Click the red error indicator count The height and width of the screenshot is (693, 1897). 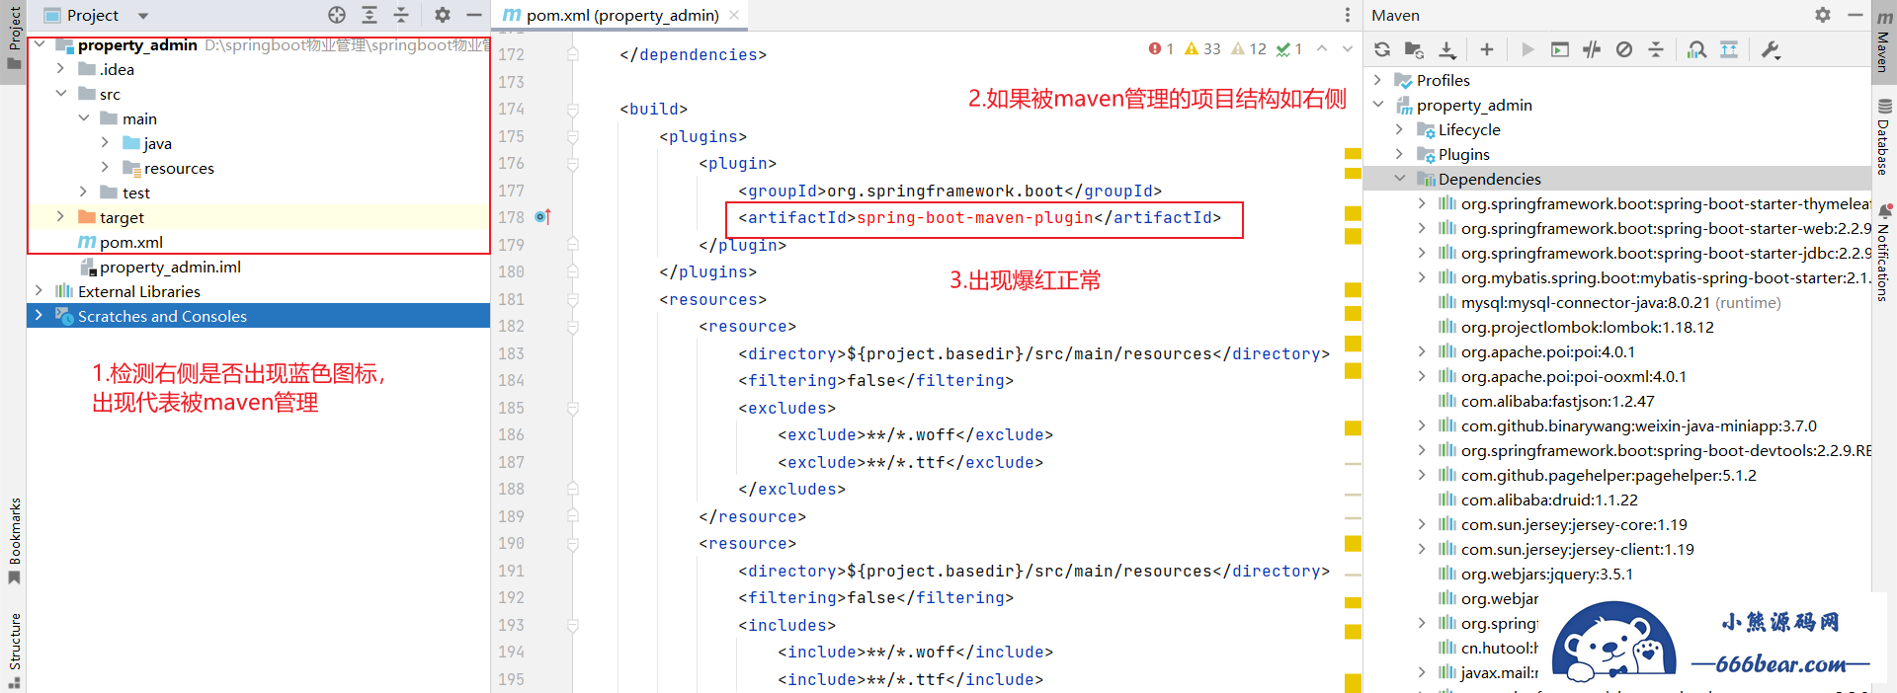1161,48
